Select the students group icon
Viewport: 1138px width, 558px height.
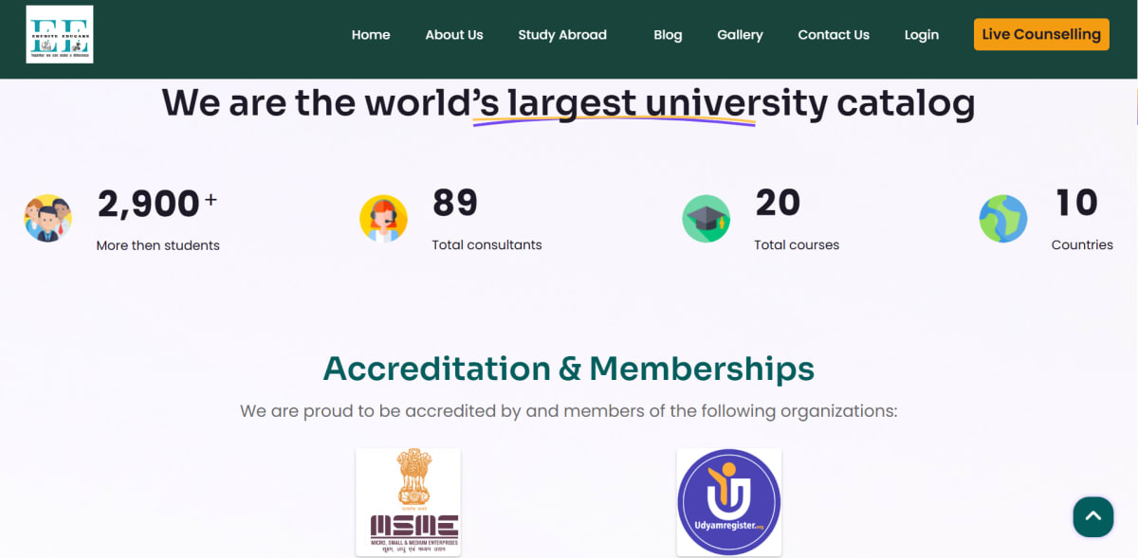click(x=47, y=218)
